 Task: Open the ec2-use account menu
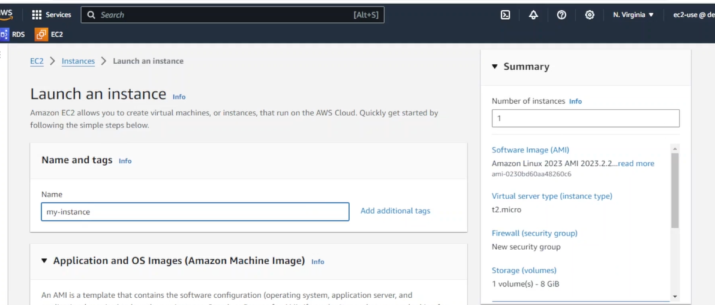694,14
